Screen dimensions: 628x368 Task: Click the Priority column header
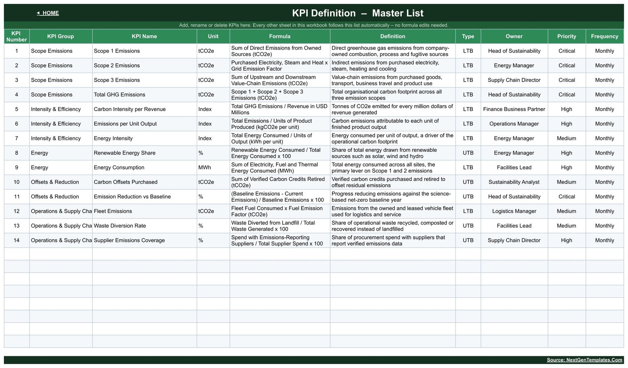567,36
